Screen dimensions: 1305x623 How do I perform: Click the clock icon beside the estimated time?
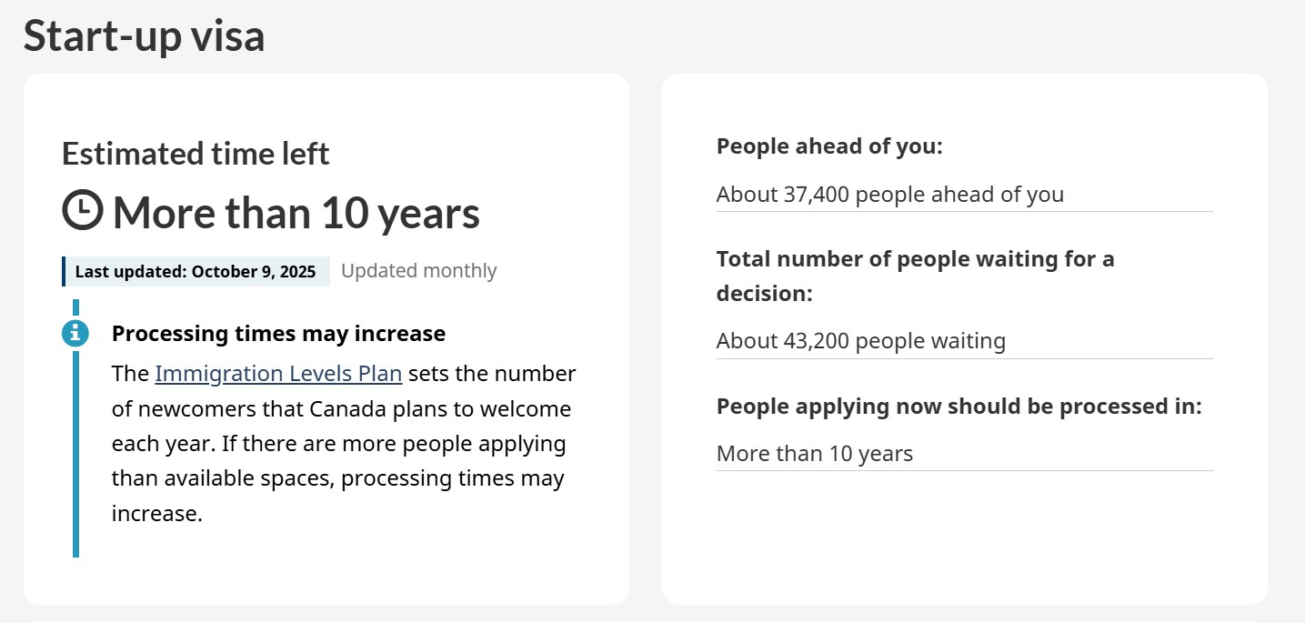(x=83, y=211)
